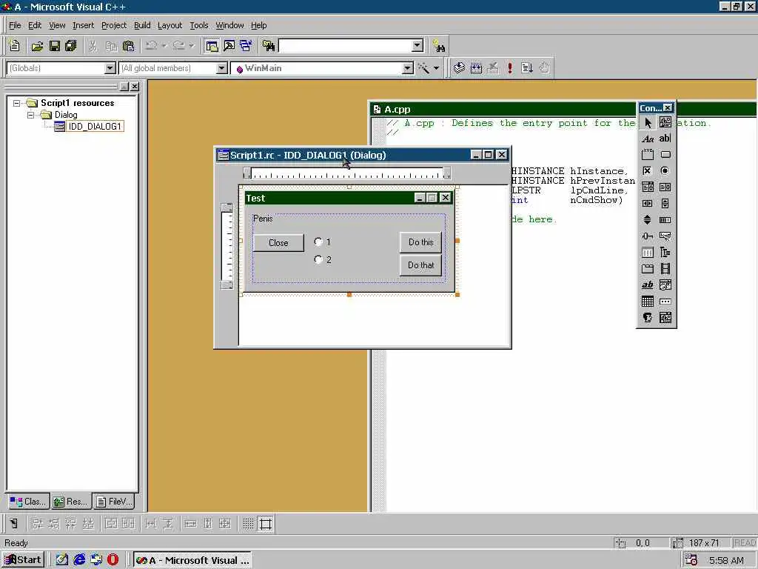The width and height of the screenshot is (758, 569).
Task: Open the Layout menu
Action: point(170,25)
